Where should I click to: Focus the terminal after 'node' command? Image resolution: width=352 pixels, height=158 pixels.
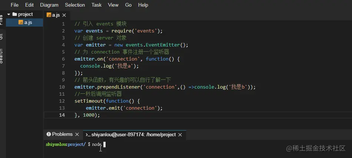pyautogui.click(x=104, y=145)
